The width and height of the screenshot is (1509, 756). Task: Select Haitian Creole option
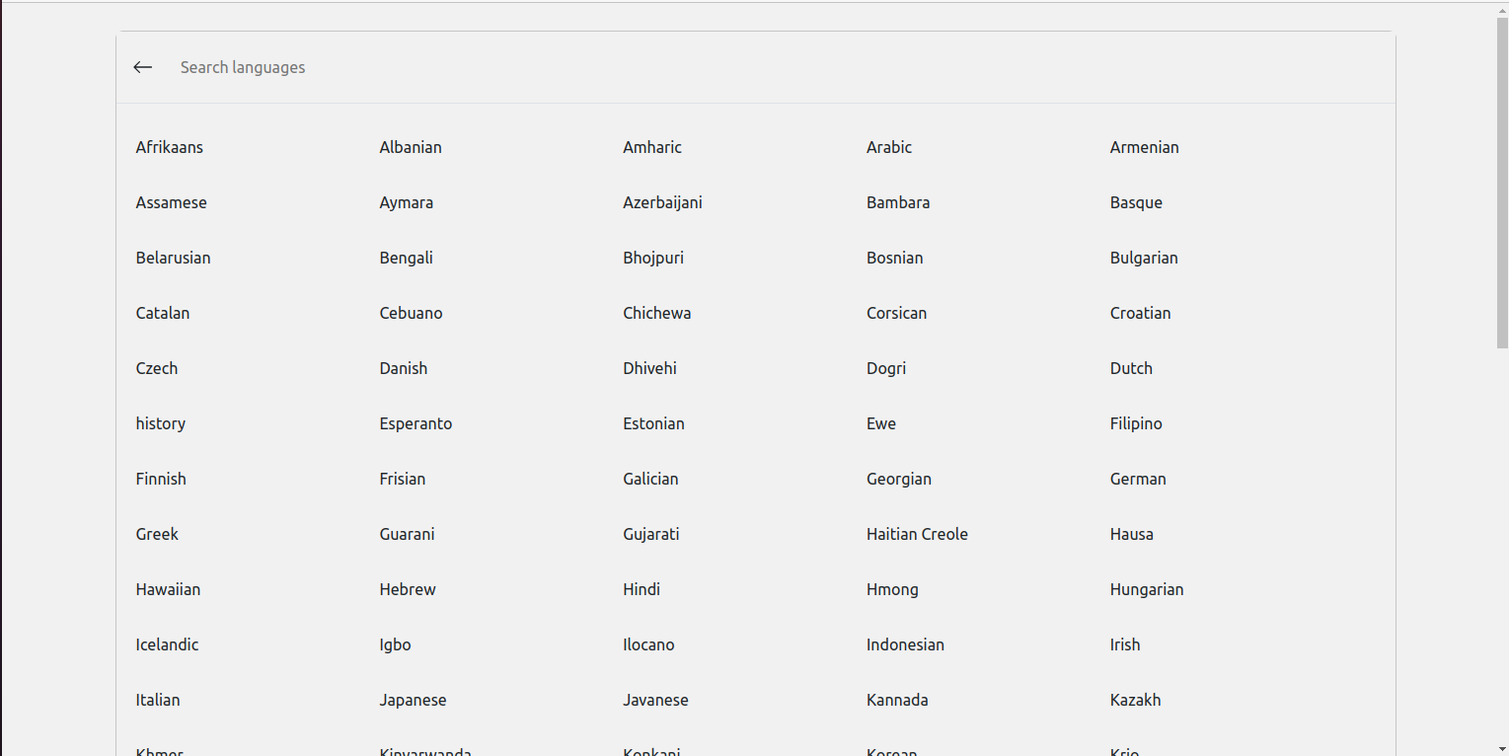click(x=917, y=534)
